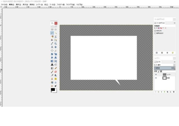Select the Zoom magnifier tool
179x126 pixels.
pos(56,43)
